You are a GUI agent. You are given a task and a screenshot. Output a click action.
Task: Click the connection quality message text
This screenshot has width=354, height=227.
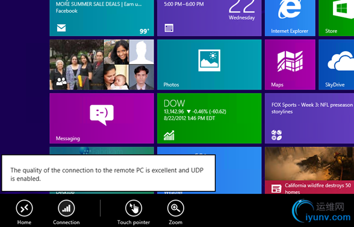point(107,174)
